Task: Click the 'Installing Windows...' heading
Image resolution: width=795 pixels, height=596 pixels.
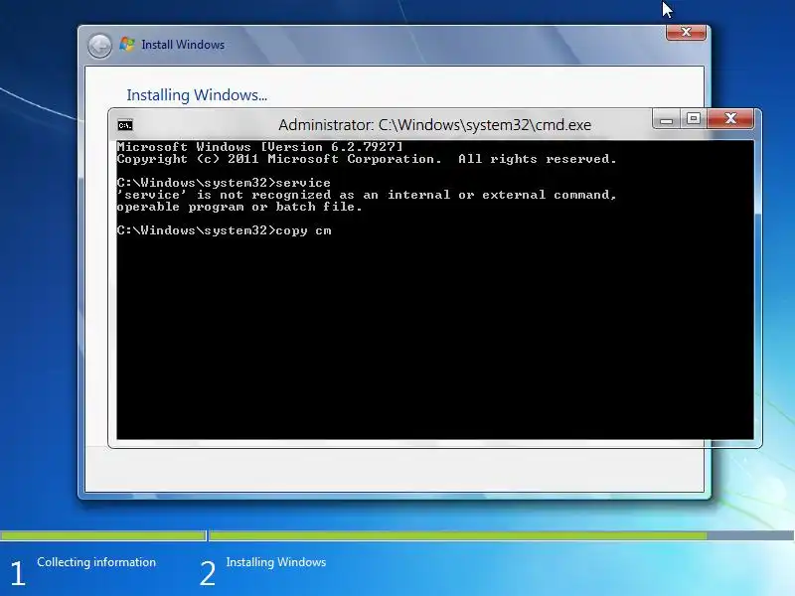Action: pyautogui.click(x=197, y=94)
